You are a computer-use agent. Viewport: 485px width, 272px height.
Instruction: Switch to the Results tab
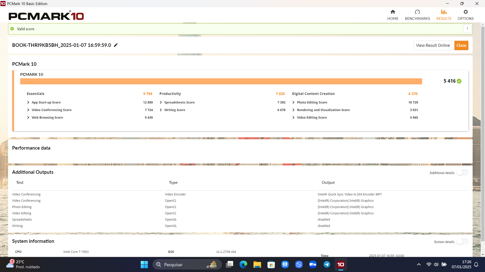(444, 15)
